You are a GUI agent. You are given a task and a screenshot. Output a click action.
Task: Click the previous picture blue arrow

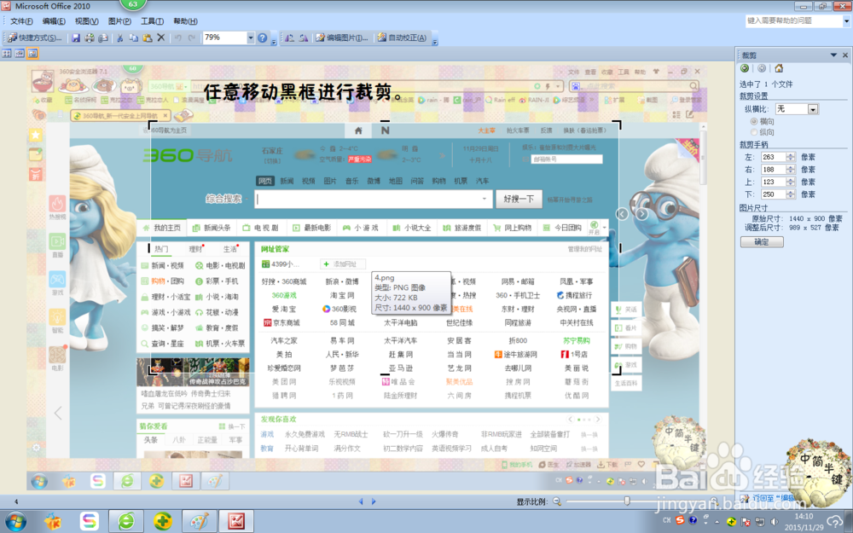coord(360,501)
